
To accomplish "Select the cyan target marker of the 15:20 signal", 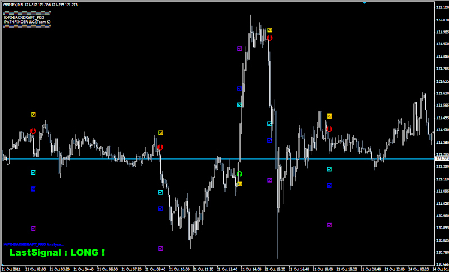I will click(x=269, y=124).
